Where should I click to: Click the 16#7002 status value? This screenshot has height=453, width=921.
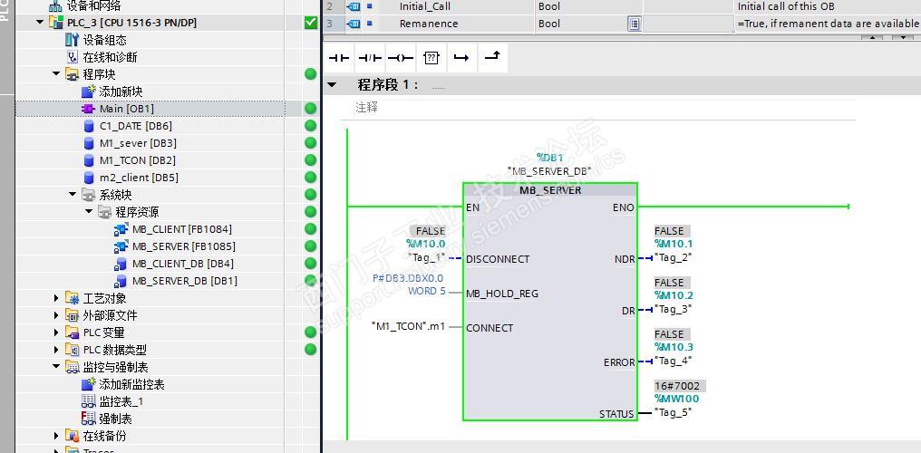[x=680, y=386]
